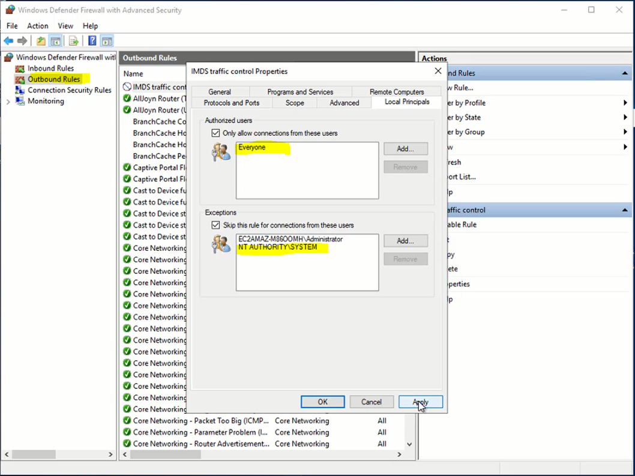Click the Forward arrow toolbar icon

point(22,40)
